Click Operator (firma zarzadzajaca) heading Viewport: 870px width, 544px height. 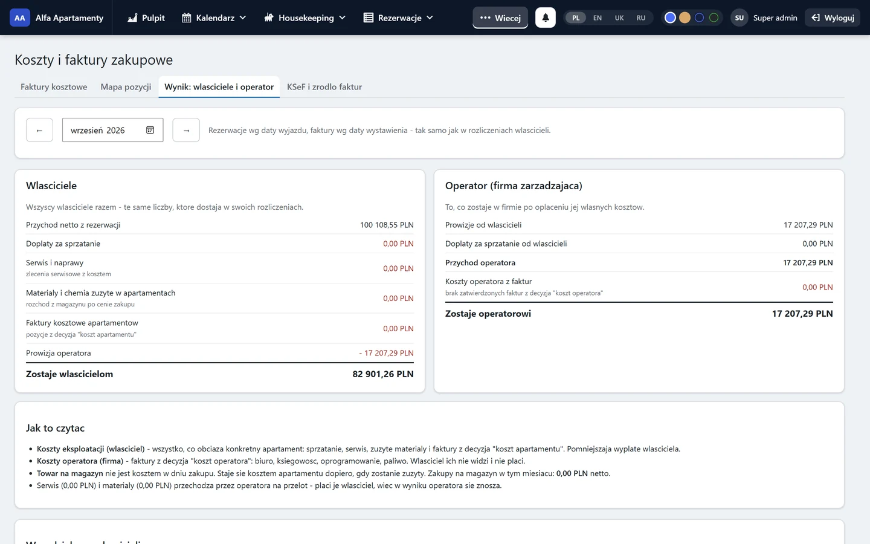(514, 186)
